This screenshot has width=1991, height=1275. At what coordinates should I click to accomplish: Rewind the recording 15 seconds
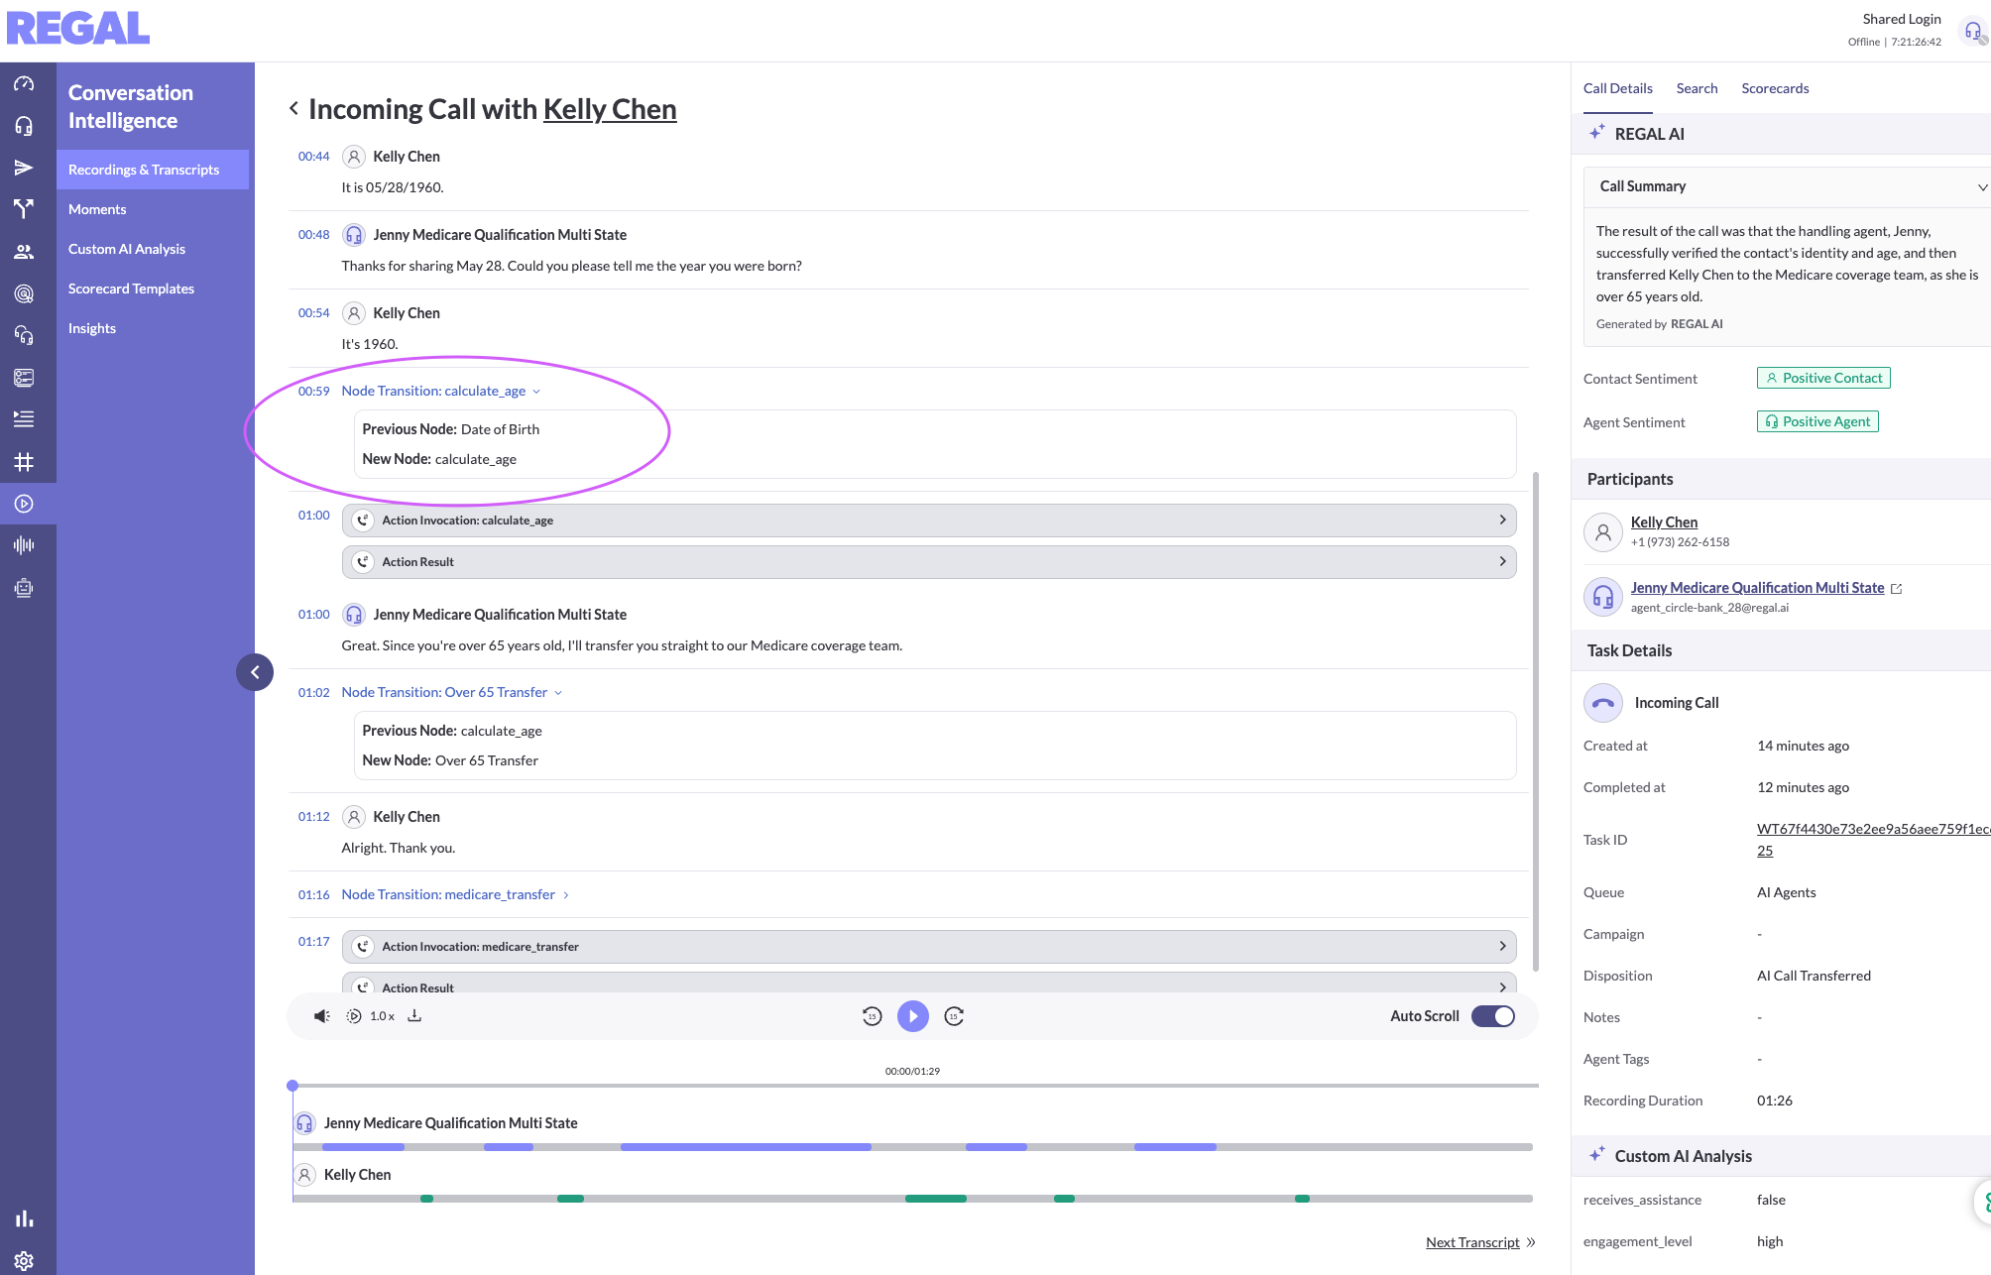click(872, 1016)
